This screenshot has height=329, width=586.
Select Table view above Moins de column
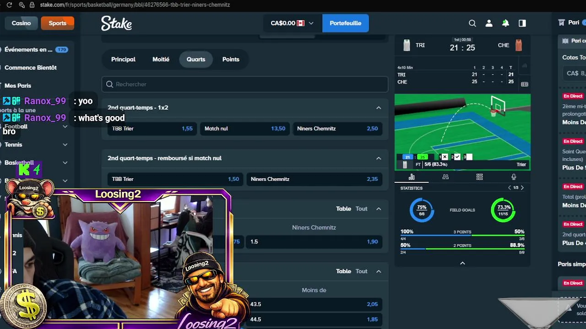[x=343, y=271]
